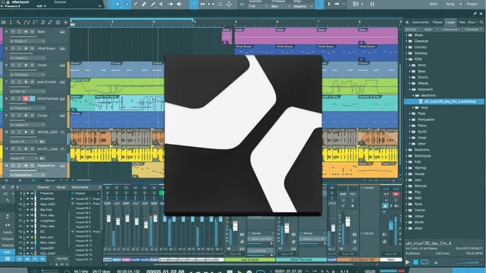The height and width of the screenshot is (273, 486).
Task: Go to the Start page
Action: tap(434, 4)
